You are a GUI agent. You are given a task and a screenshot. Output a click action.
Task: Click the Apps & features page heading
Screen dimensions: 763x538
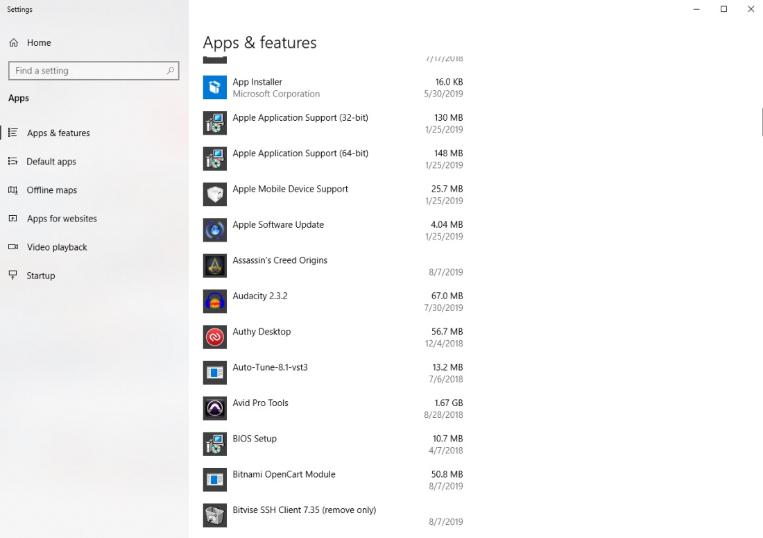(x=260, y=43)
